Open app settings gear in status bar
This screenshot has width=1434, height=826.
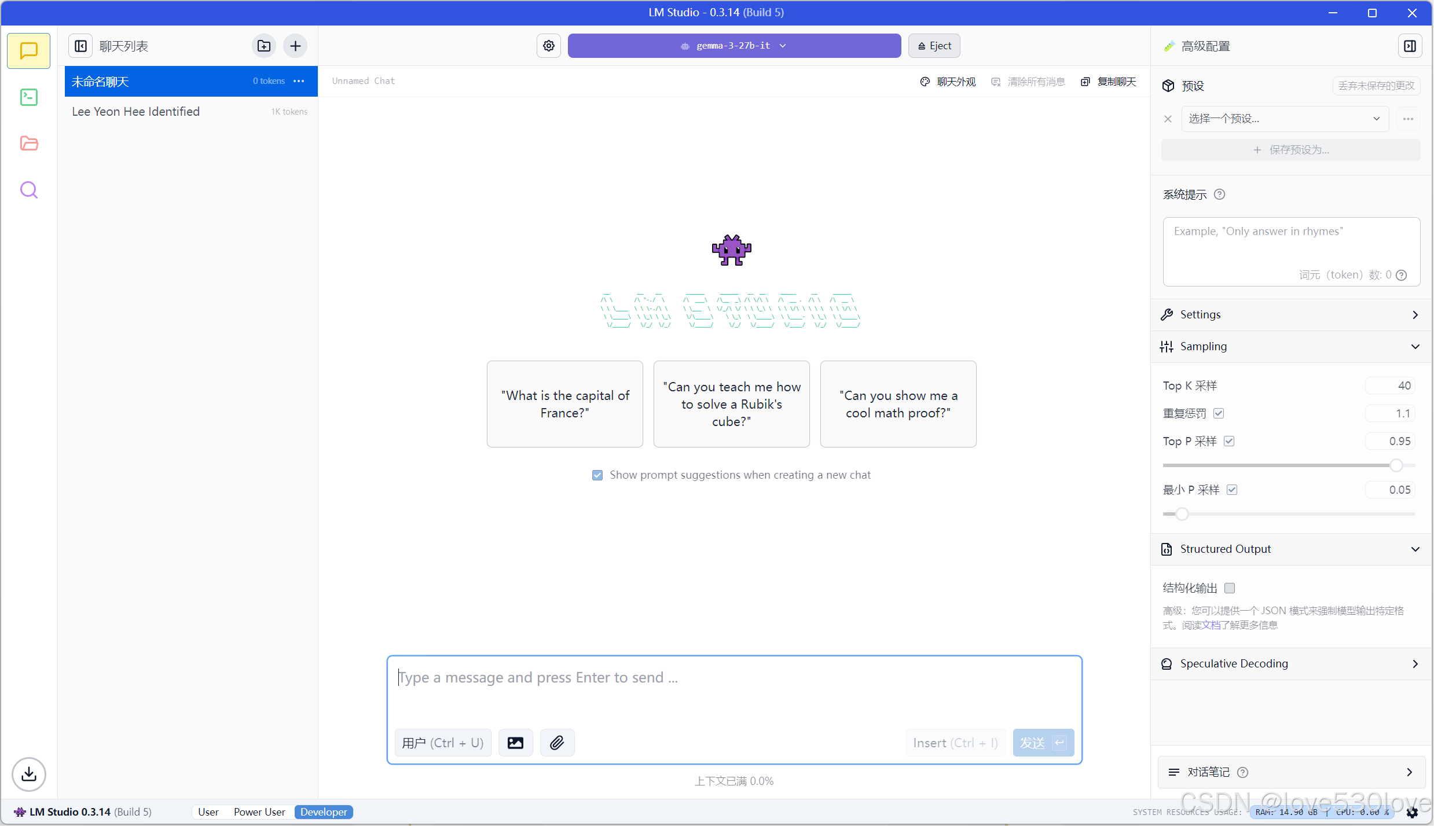click(1412, 813)
